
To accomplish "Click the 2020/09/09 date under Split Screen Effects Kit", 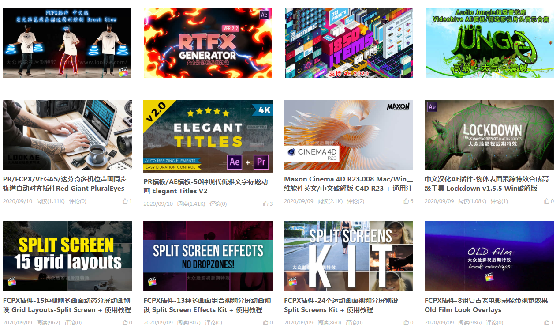I will click(x=158, y=323).
